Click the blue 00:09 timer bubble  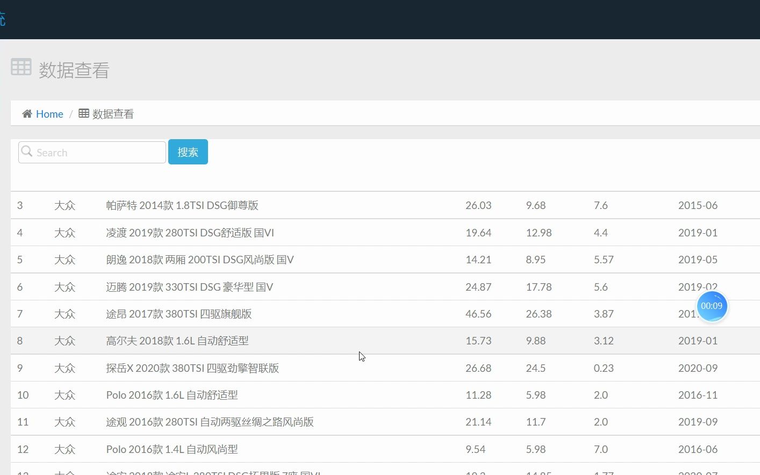tap(712, 306)
